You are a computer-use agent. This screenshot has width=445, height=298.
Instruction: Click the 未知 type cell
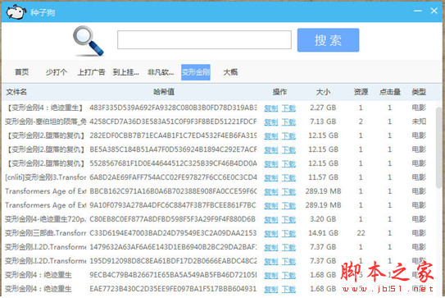tap(419, 121)
